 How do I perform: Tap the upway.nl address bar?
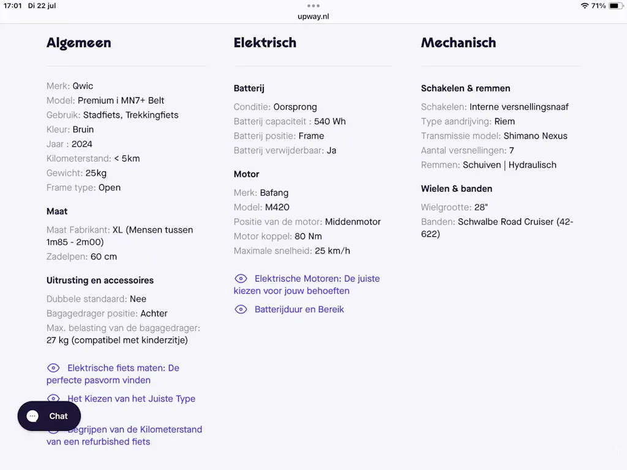pyautogui.click(x=313, y=17)
